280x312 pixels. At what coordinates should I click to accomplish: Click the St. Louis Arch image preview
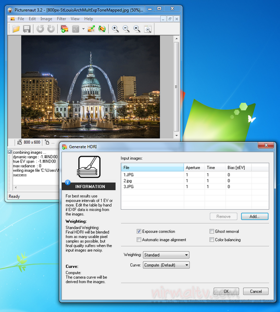tap(91, 87)
